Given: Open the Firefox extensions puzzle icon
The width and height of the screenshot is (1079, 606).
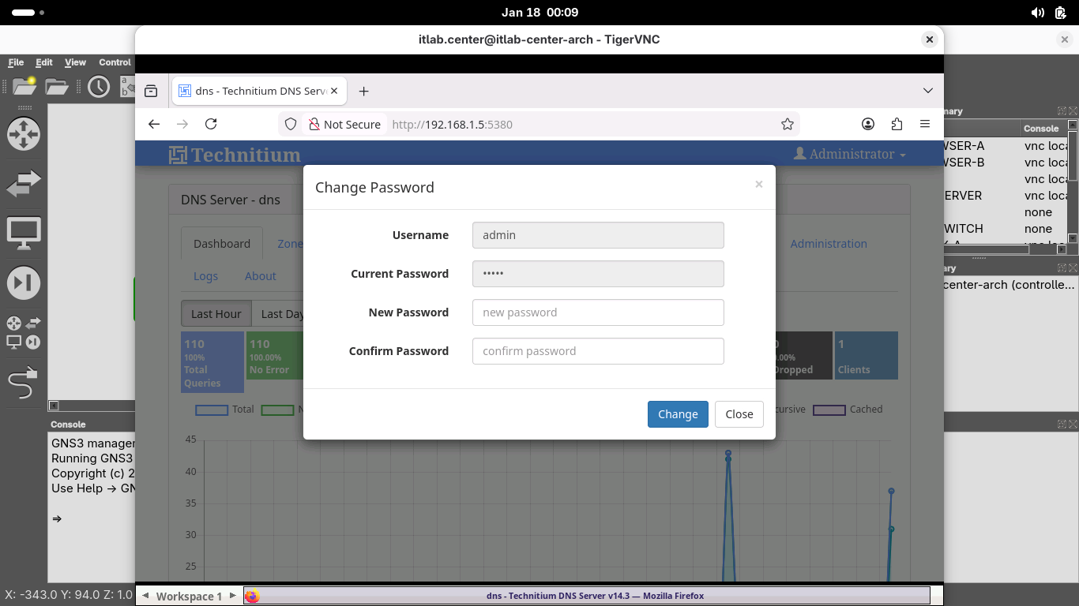Looking at the screenshot, I should [x=897, y=124].
